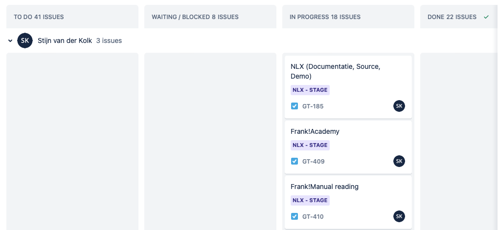The width and height of the screenshot is (499, 230).
Task: Open assignee avatar on GT-410 card
Action: 399,216
